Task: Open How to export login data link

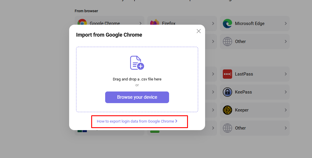Action: (x=135, y=121)
